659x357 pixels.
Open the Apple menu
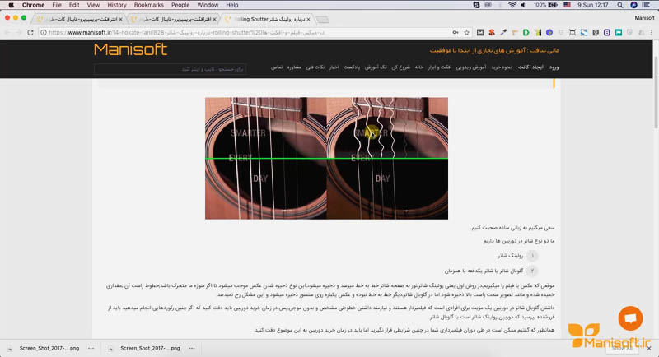coord(11,5)
